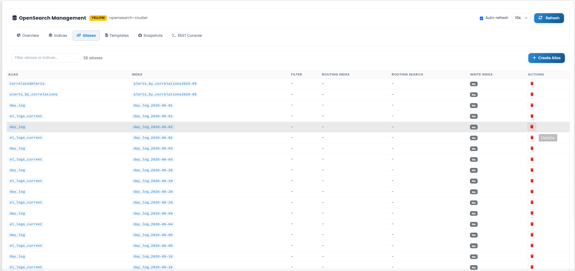The image size is (575, 271).
Task: Focus the Filter aliases or indices field
Action: coord(46,58)
